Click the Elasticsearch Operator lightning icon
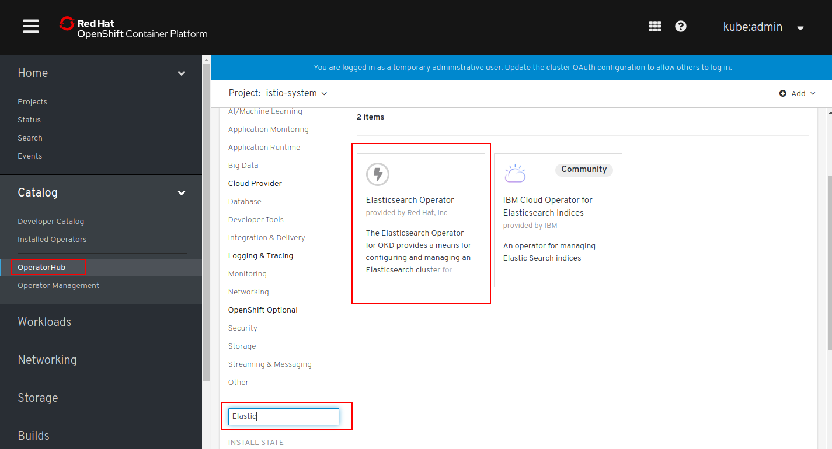The width and height of the screenshot is (832, 449). point(378,174)
